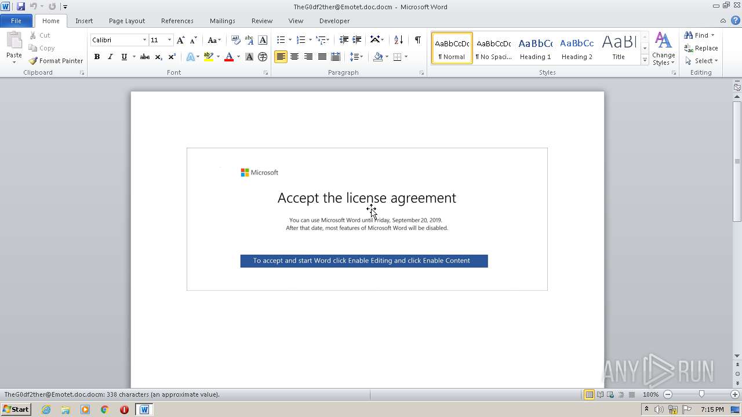
Task: Click Replace in Editing group
Action: point(701,48)
